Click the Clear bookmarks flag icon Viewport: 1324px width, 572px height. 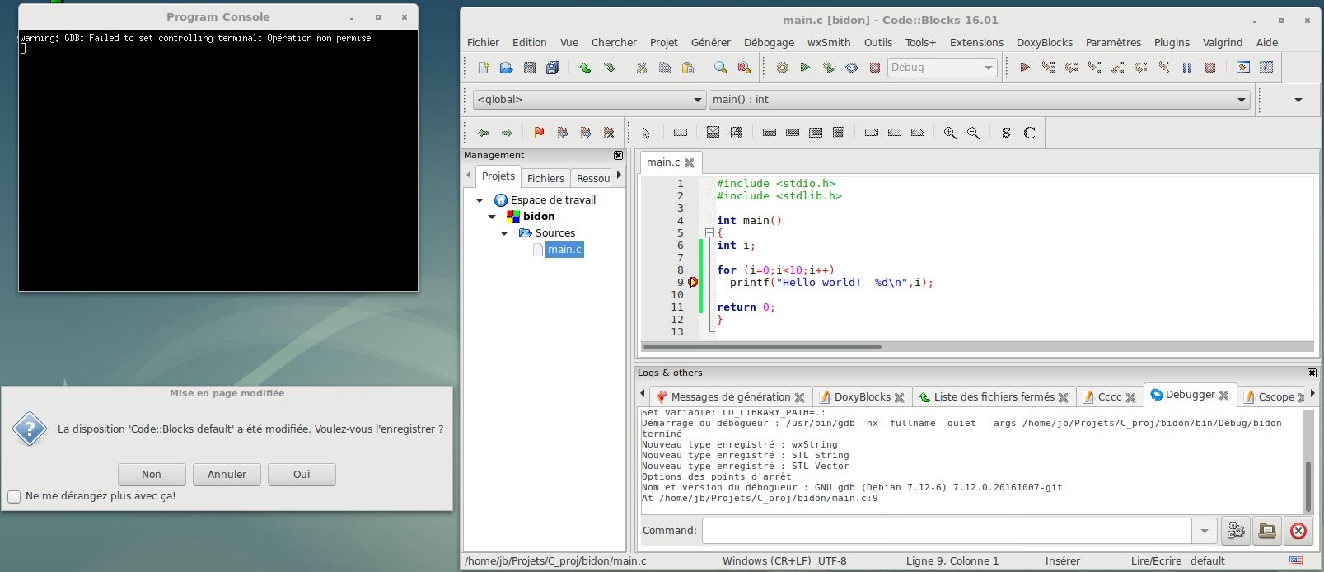click(609, 133)
